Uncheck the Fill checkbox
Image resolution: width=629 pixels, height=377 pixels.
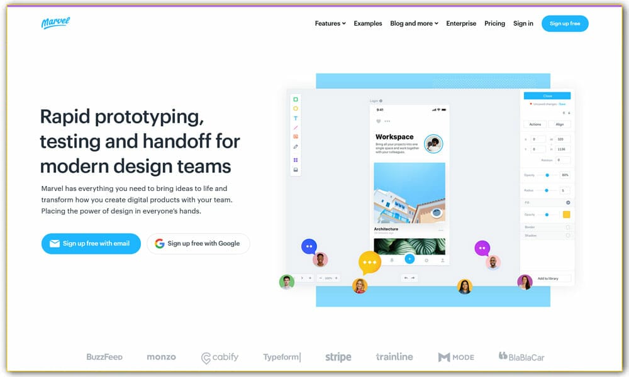coord(568,202)
